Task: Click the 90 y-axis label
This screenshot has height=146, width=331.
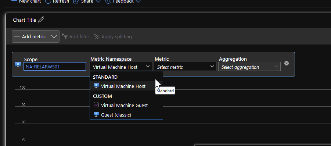Action: point(24,104)
